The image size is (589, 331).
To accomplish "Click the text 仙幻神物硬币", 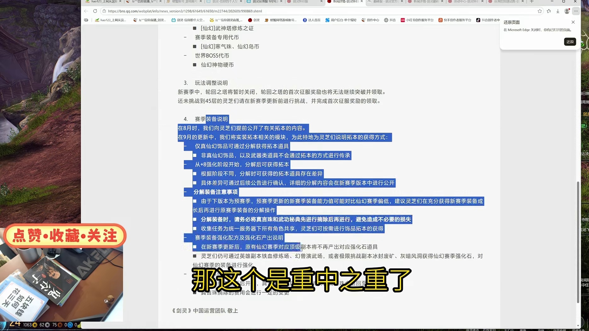I will (x=217, y=65).
